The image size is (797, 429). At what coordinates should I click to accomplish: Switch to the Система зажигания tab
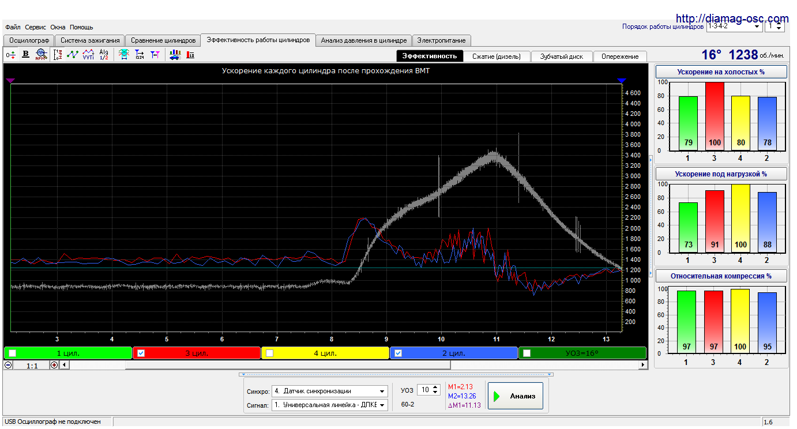click(90, 40)
